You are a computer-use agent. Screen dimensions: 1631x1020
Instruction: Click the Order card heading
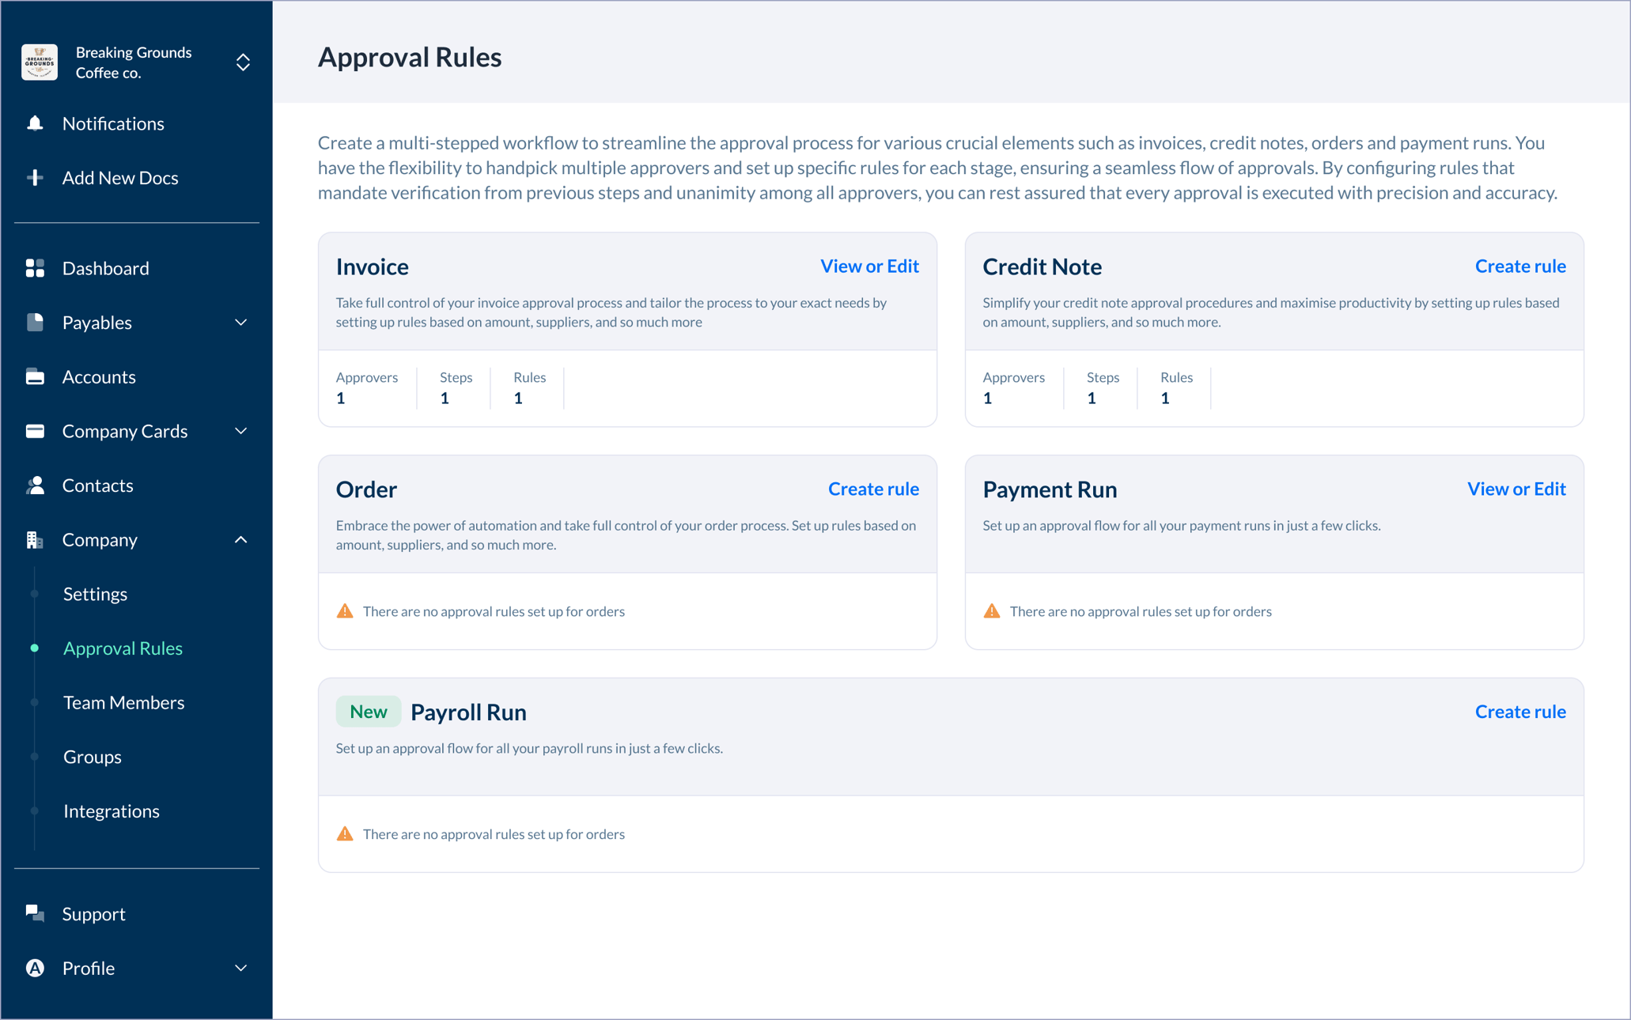click(x=366, y=489)
